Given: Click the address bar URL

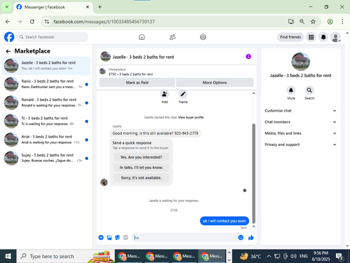Looking at the screenshot, I should coord(104,22).
